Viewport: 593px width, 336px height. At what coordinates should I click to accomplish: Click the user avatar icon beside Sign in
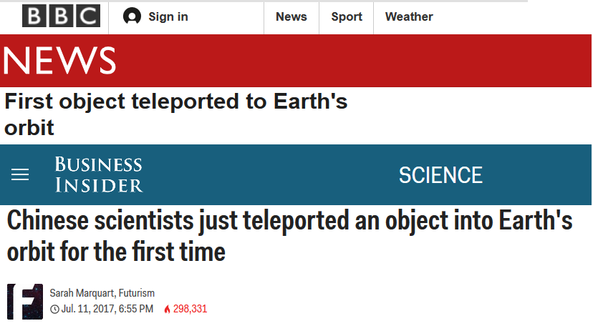tap(132, 16)
